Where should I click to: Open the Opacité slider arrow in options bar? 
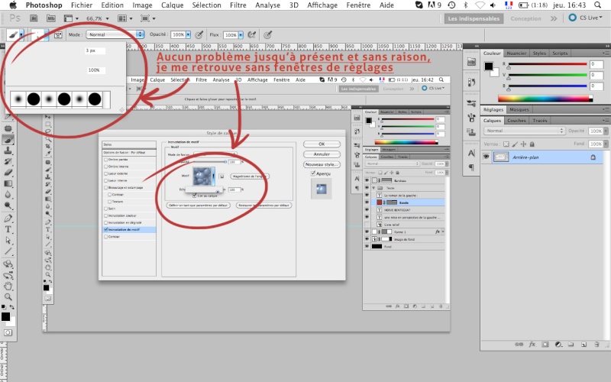[x=188, y=34]
